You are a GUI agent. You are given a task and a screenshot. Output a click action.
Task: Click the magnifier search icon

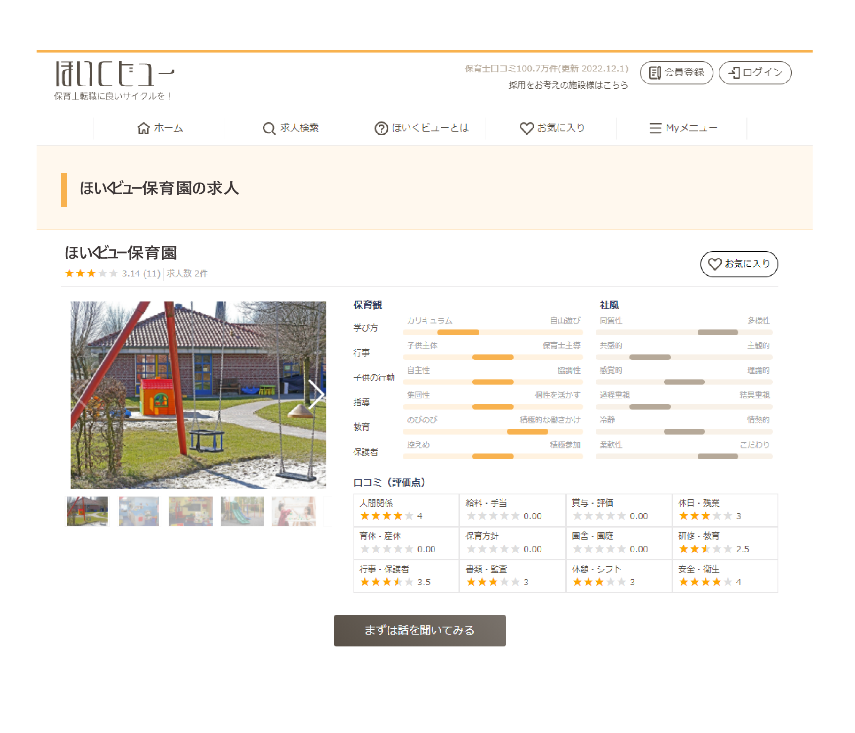point(269,128)
